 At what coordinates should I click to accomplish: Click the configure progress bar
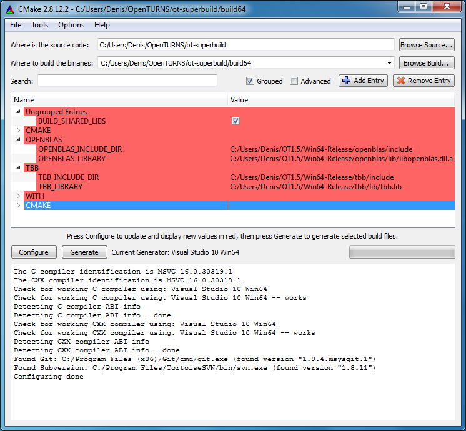click(x=402, y=252)
